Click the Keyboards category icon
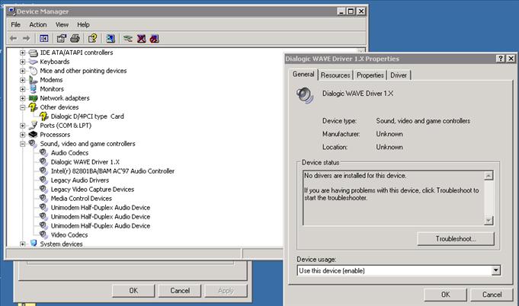 33,62
